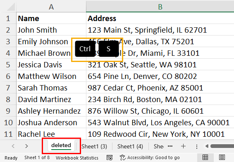Select the Jessica Davis cell
This screenshot has height=162, width=234.
coord(51,64)
